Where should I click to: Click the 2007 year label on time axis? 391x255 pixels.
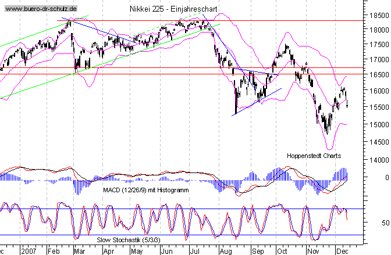click(29, 251)
